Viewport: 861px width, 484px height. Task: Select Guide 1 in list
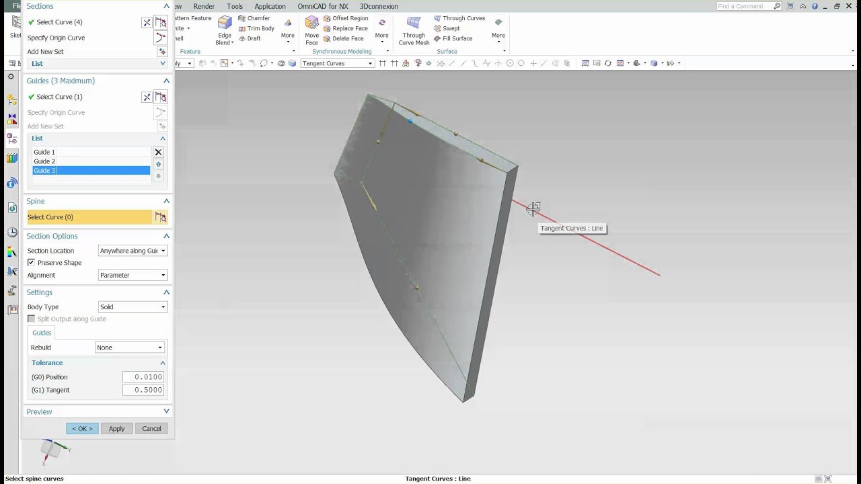(x=91, y=153)
